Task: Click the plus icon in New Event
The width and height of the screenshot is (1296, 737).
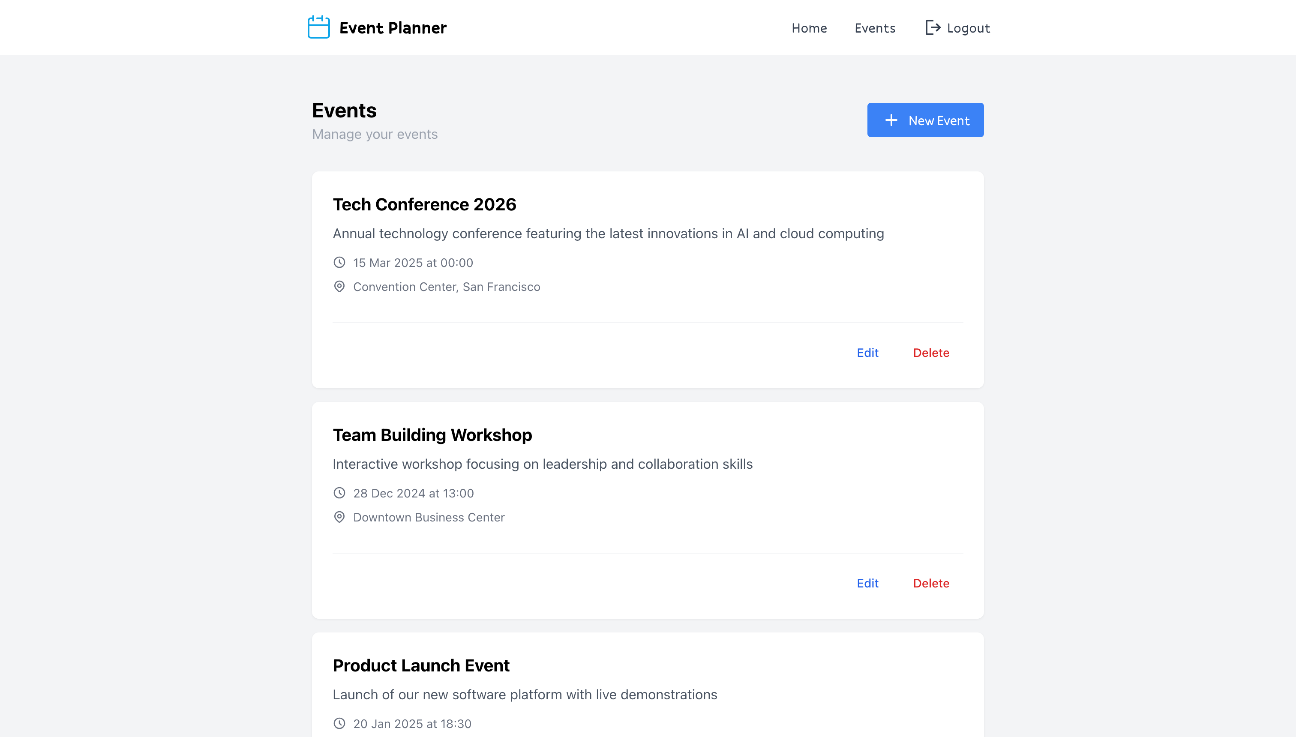Action: tap(891, 120)
